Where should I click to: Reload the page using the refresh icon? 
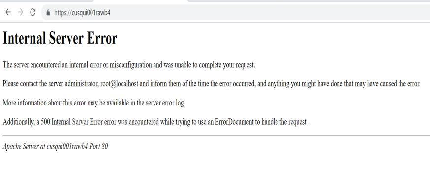pyautogui.click(x=33, y=12)
